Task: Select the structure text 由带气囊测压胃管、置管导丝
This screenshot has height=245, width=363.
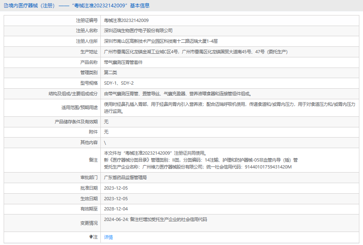Action: [x=132, y=94]
